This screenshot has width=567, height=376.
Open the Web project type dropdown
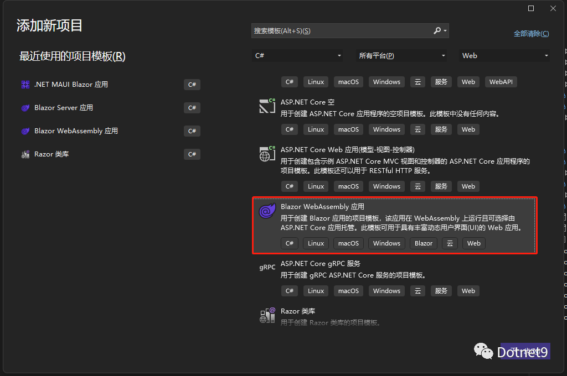tap(504, 56)
